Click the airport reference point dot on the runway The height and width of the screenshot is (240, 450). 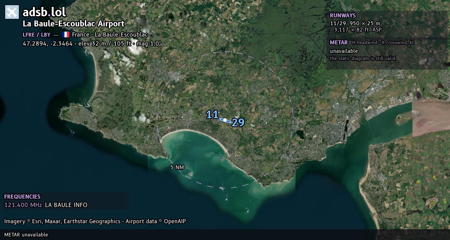(225, 120)
